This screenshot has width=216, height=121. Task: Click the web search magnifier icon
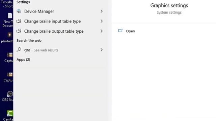pyautogui.click(x=19, y=50)
